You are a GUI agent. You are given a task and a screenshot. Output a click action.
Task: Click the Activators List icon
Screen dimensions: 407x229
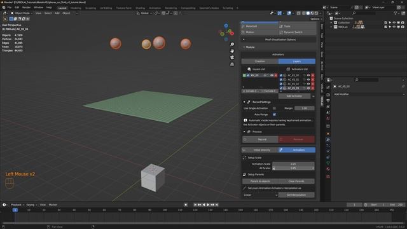click(x=288, y=69)
